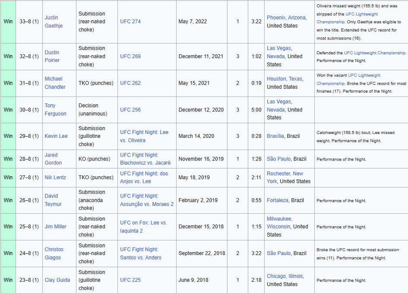Follow the Rochester, New York link

point(285,178)
